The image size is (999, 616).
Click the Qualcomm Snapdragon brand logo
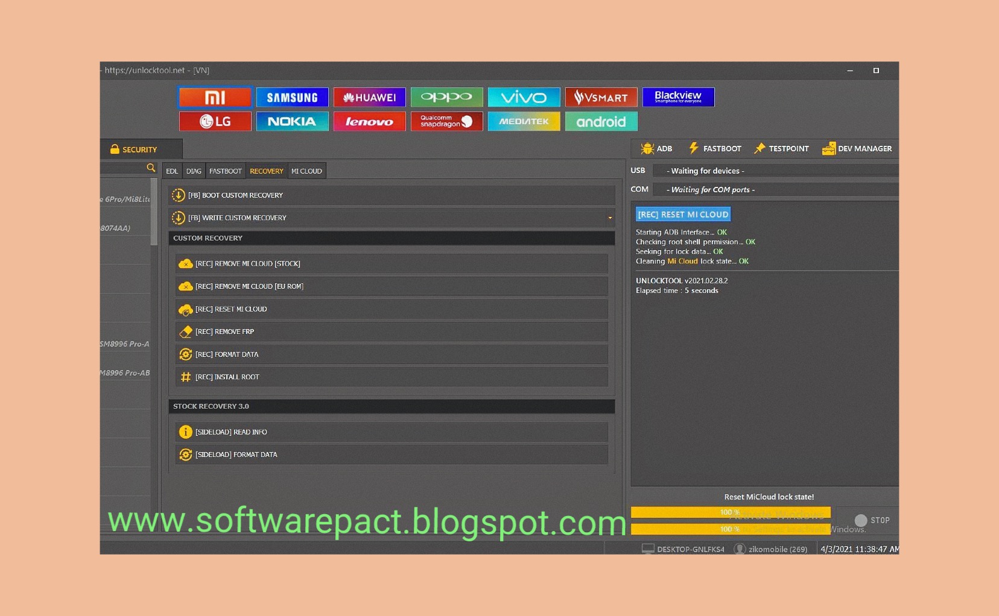coord(447,121)
